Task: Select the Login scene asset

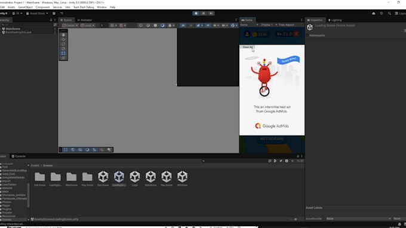Action: click(135, 179)
